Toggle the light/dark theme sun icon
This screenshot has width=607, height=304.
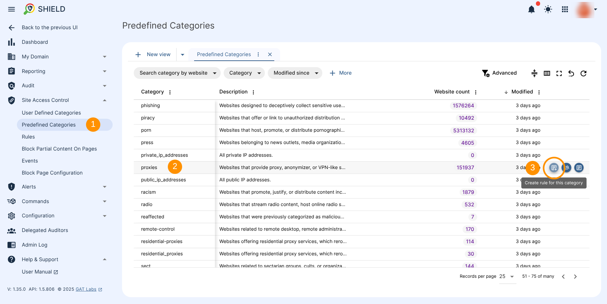(548, 9)
